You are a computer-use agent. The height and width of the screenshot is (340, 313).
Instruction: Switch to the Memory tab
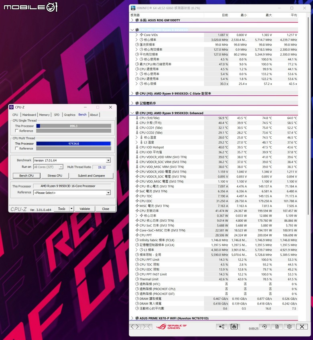(x=44, y=115)
